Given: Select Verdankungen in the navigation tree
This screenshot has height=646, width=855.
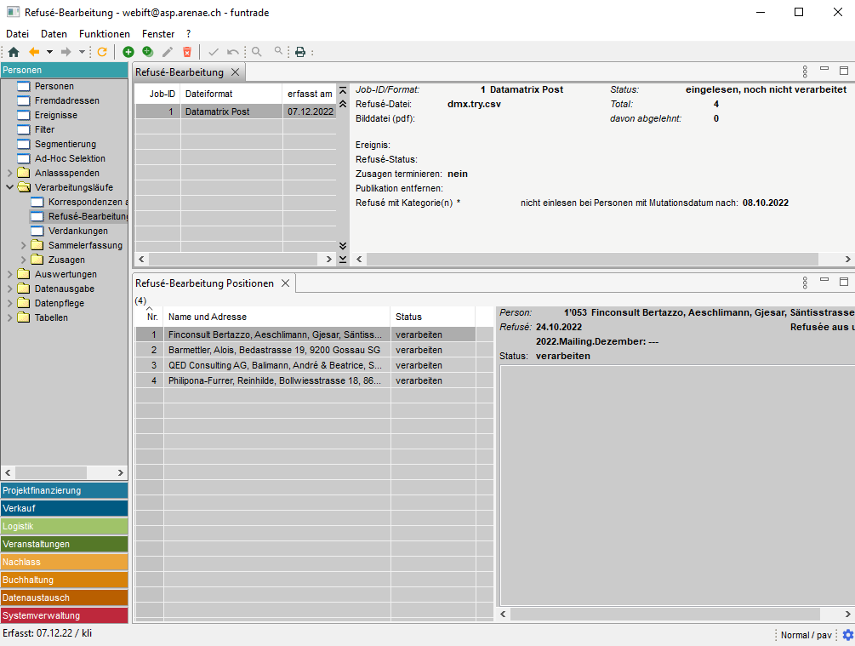Looking at the screenshot, I should tap(77, 231).
